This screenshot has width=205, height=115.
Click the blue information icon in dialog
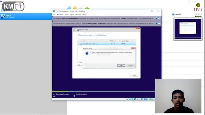point(87,53)
